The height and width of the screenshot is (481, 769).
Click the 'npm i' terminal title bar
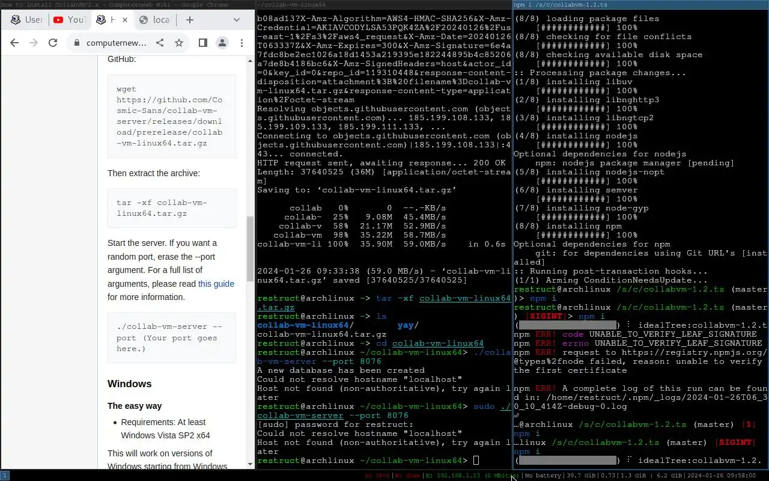pyautogui.click(x=641, y=5)
